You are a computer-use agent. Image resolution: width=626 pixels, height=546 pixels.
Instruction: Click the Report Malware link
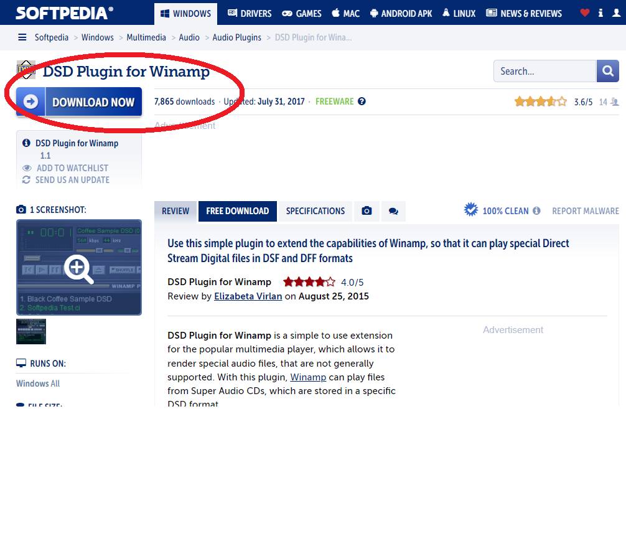(586, 211)
